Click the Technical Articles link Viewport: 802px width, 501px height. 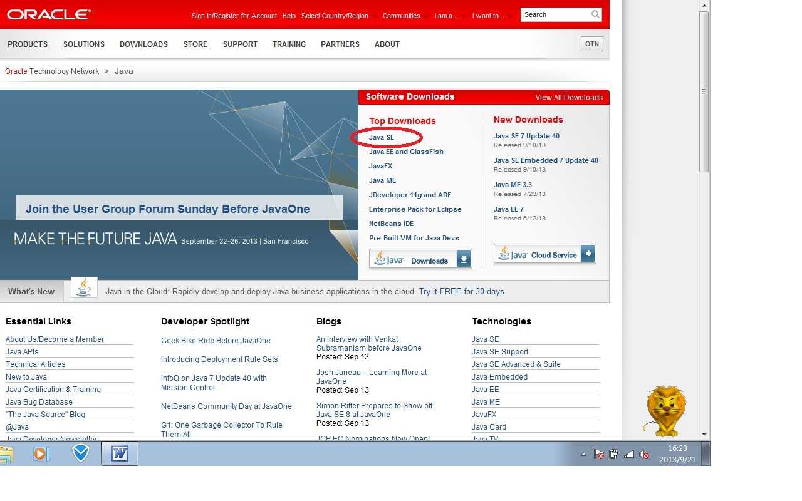(x=36, y=364)
